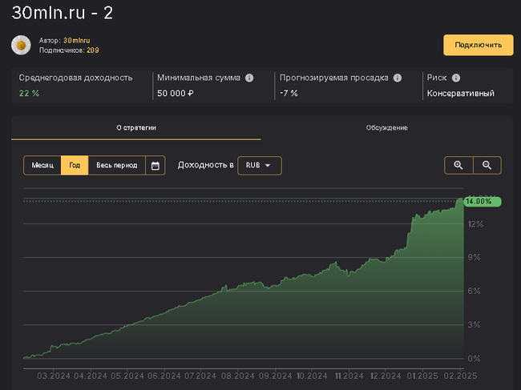This screenshot has width=521, height=390.
Task: Open the RUB currency dropdown
Action: tap(260, 166)
